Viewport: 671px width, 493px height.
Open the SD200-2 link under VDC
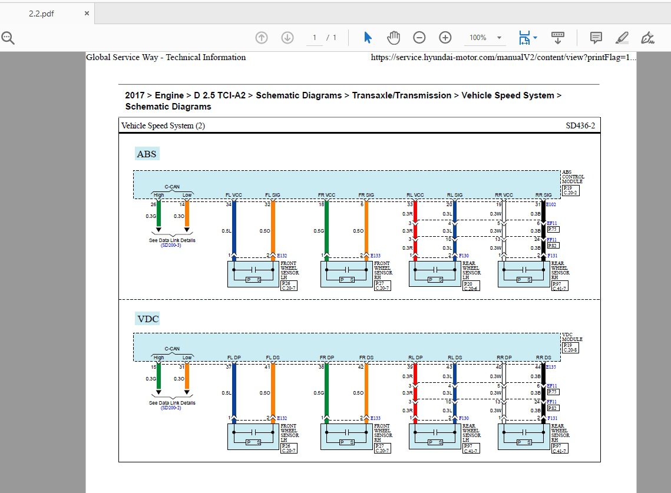(171, 408)
